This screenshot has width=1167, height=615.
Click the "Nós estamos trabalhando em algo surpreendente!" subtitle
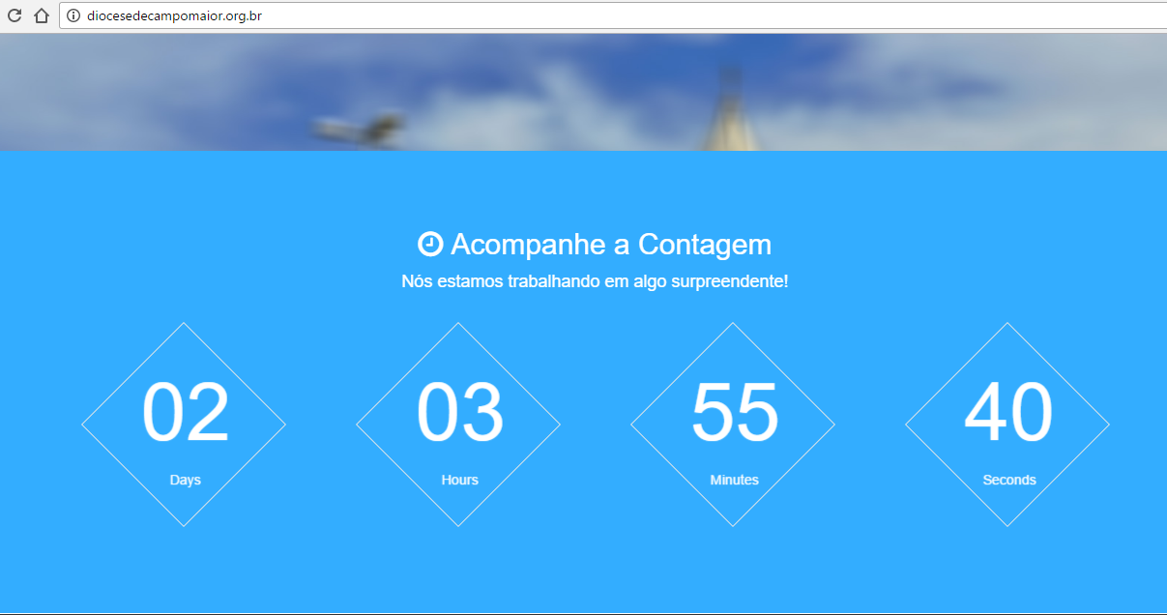tap(595, 281)
